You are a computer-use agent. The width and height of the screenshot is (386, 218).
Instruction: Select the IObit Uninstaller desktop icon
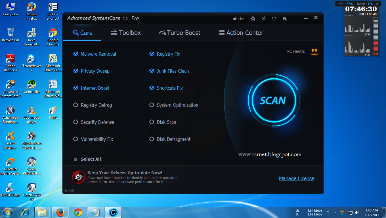[32, 87]
